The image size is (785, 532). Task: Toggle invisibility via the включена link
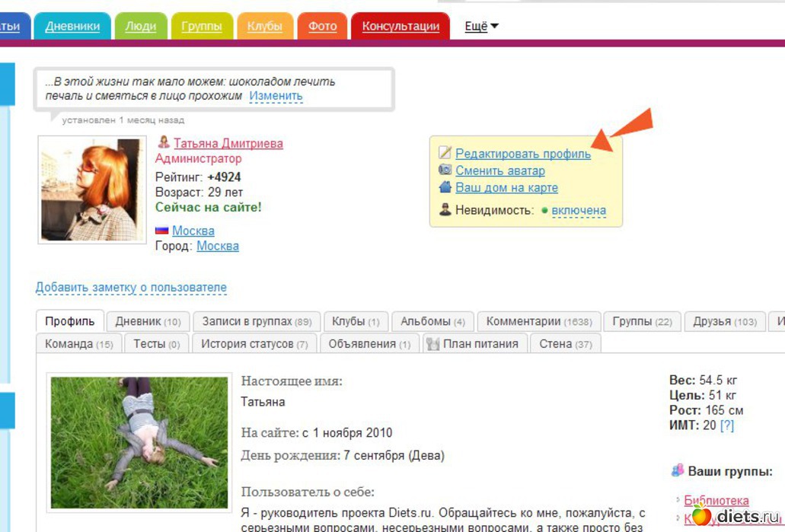point(579,211)
